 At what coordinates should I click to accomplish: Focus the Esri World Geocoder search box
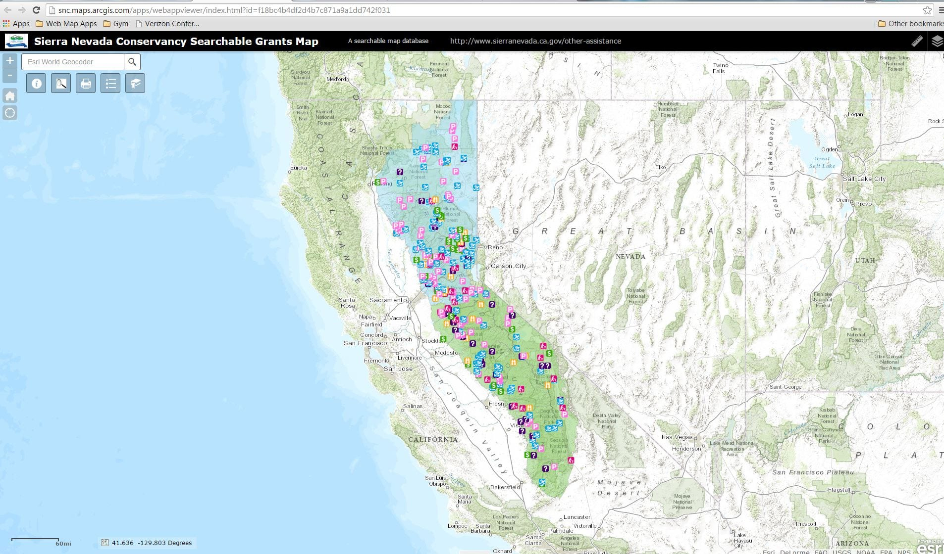click(x=73, y=62)
